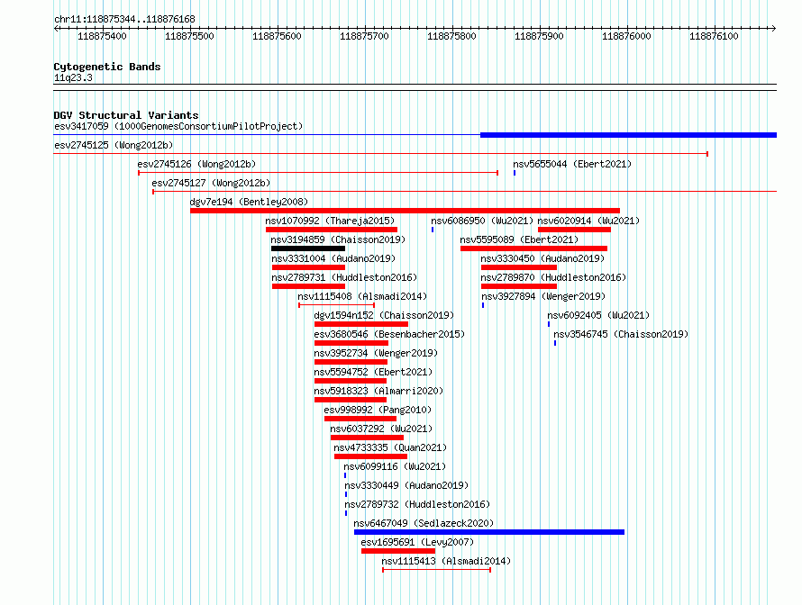The height and width of the screenshot is (605, 802).
Task: Click the Cytogenetic Bands track title
Action: click(x=107, y=67)
